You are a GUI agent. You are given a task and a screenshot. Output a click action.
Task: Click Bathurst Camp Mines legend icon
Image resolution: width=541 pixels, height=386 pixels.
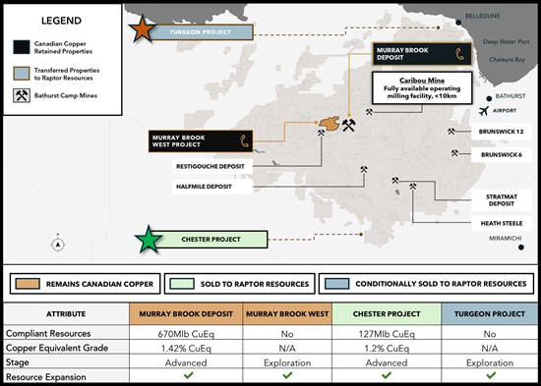[x=22, y=96]
